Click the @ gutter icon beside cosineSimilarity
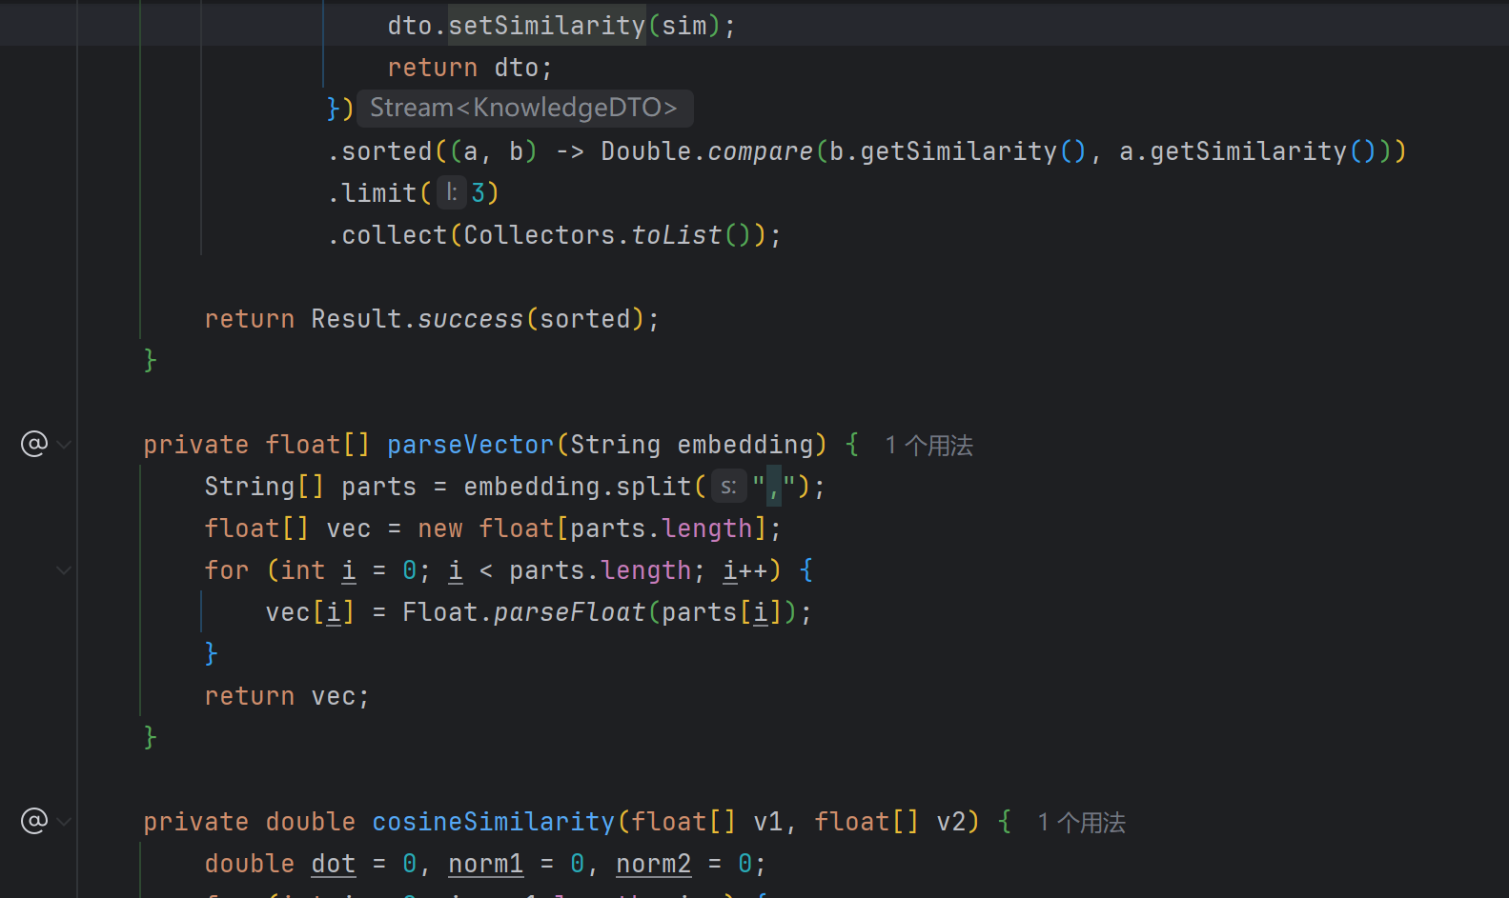The height and width of the screenshot is (898, 1509). pyautogui.click(x=34, y=821)
